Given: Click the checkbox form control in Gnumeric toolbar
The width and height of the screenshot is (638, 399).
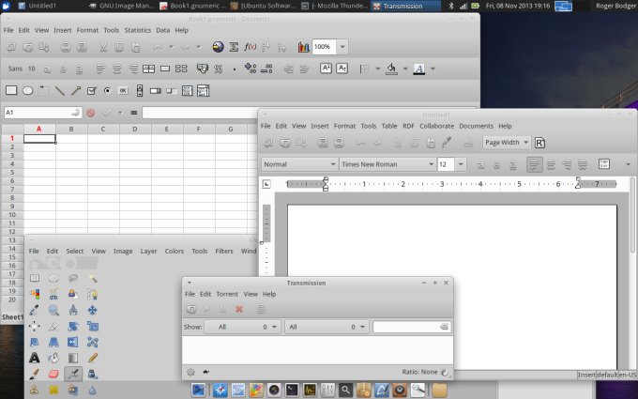Looking at the screenshot, I should [91, 91].
